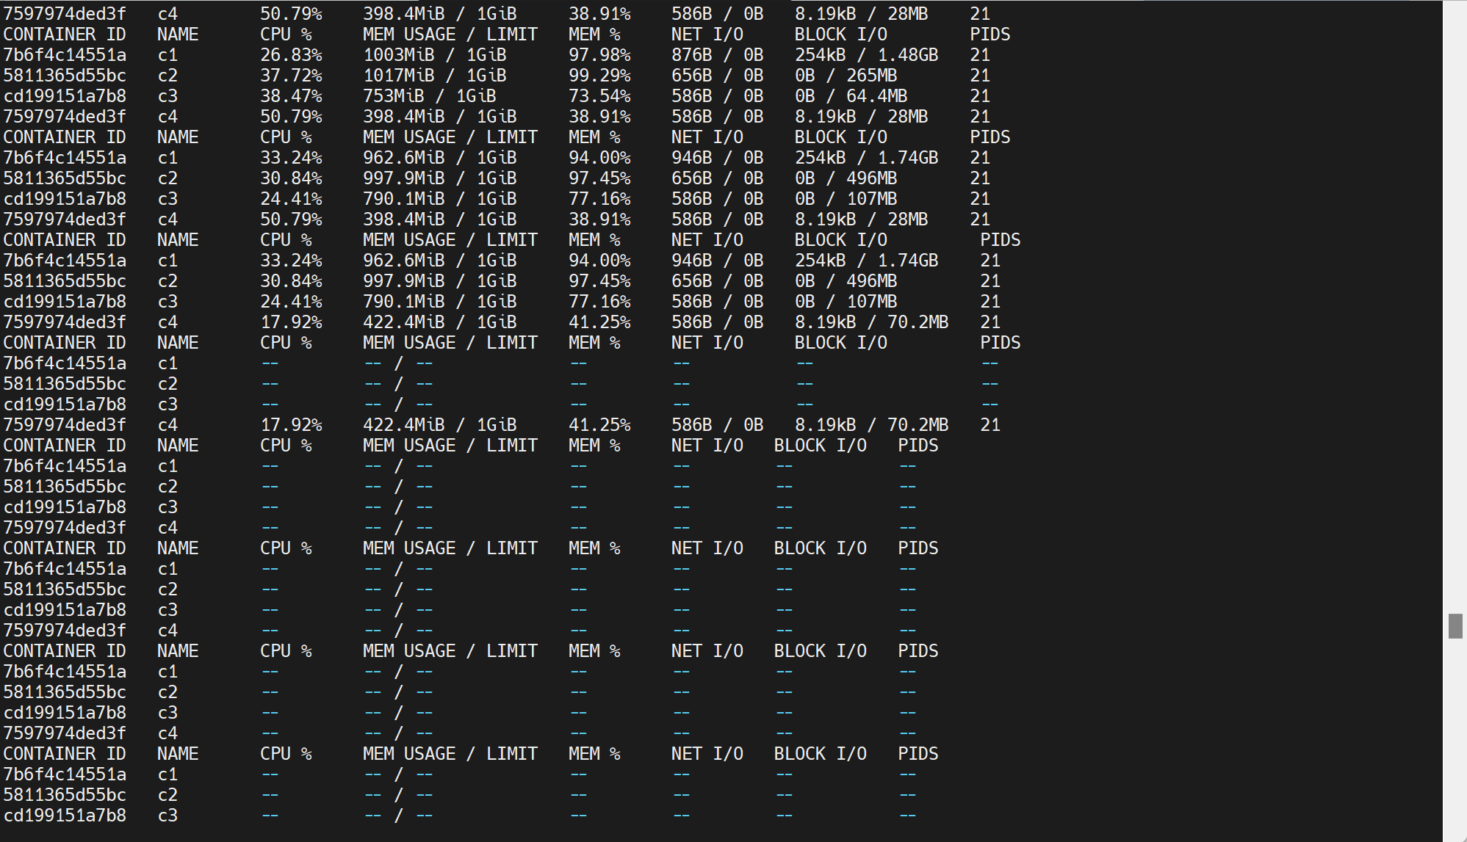Click the scrollbar thumb on right edge
The width and height of the screenshot is (1467, 842).
pos(1455,626)
